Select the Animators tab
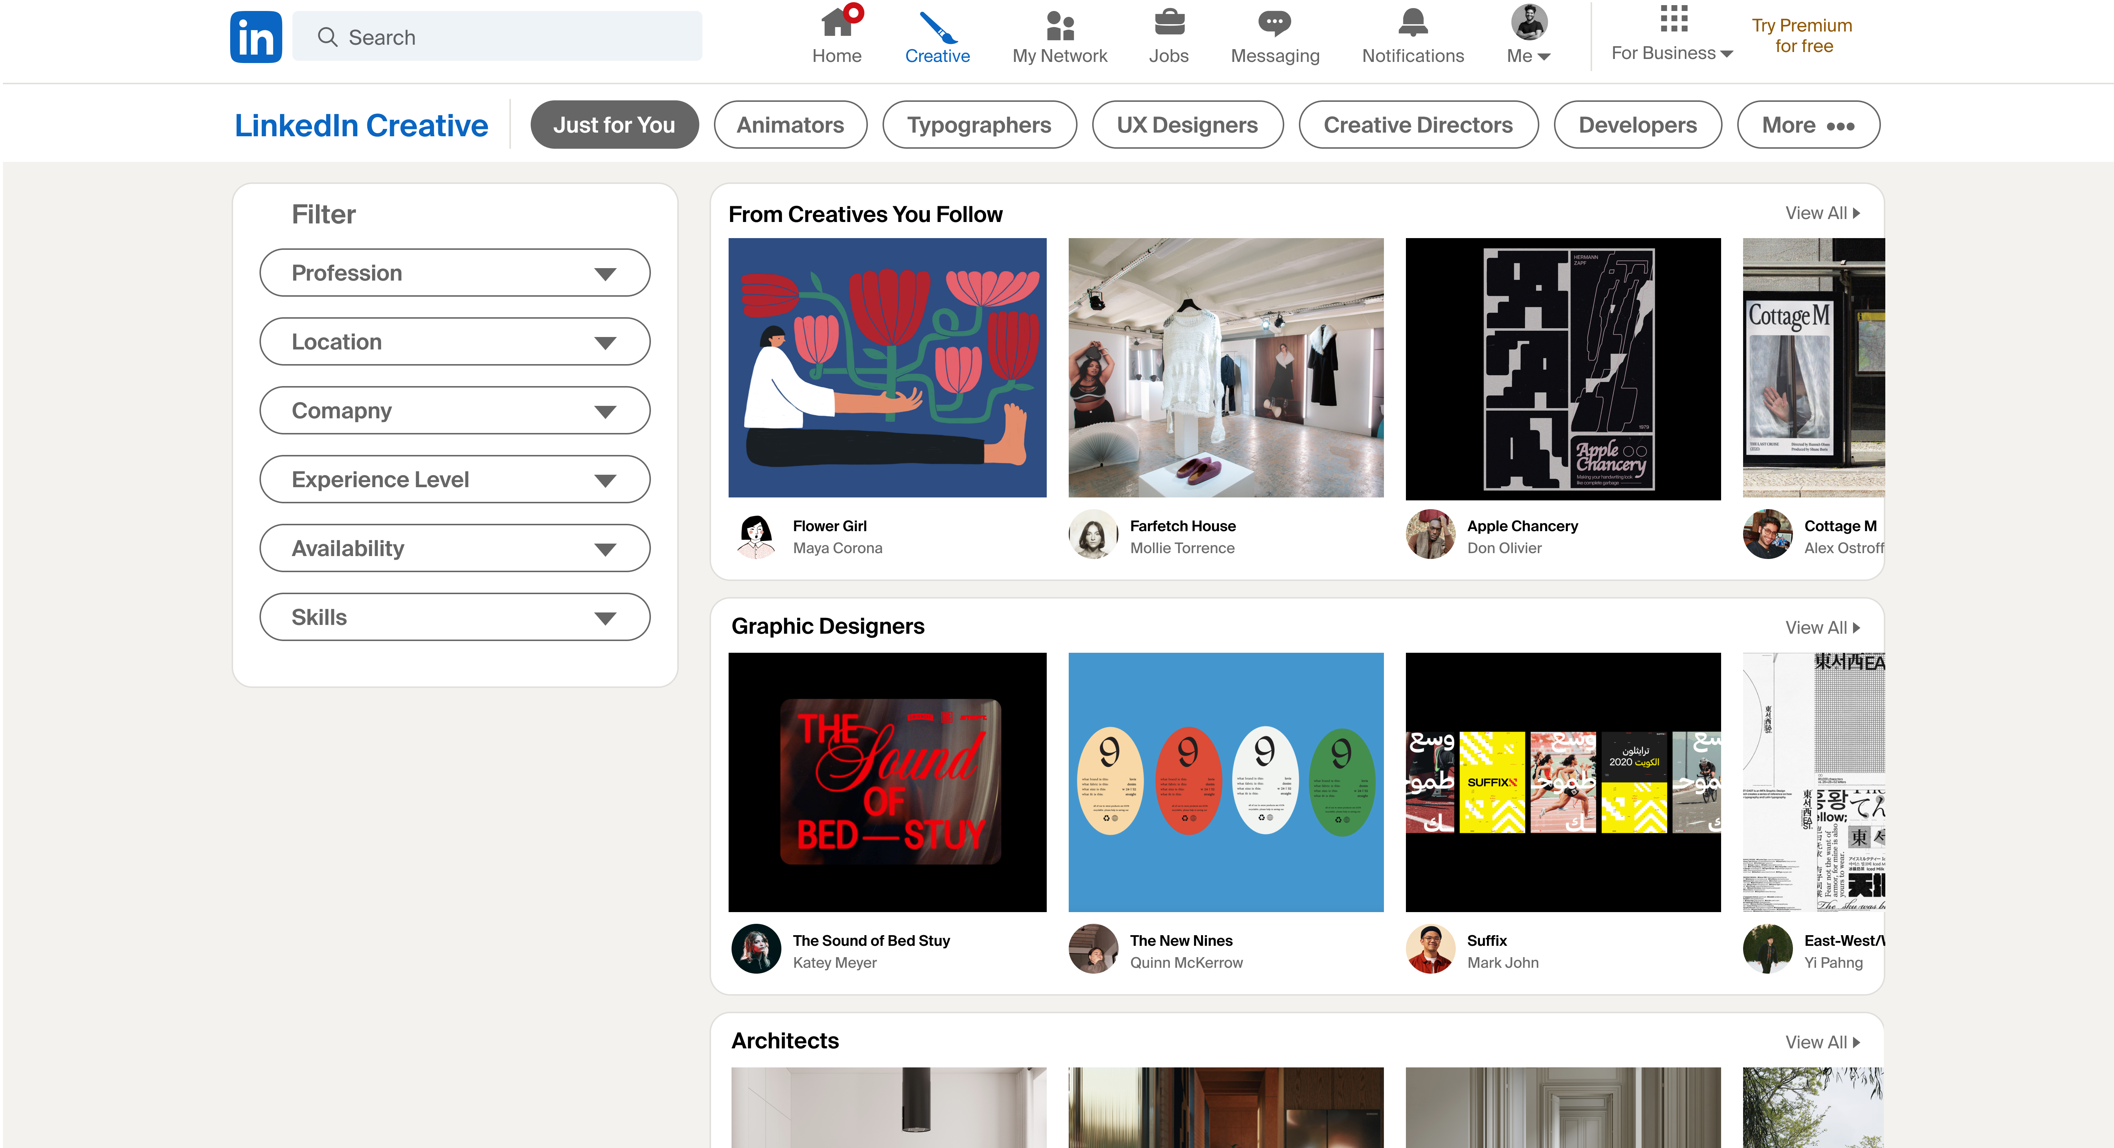The width and height of the screenshot is (2114, 1148). tap(790, 125)
